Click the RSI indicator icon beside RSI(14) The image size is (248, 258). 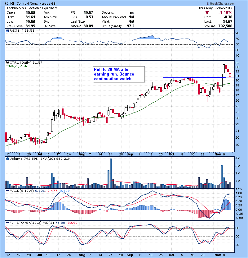[7, 30]
